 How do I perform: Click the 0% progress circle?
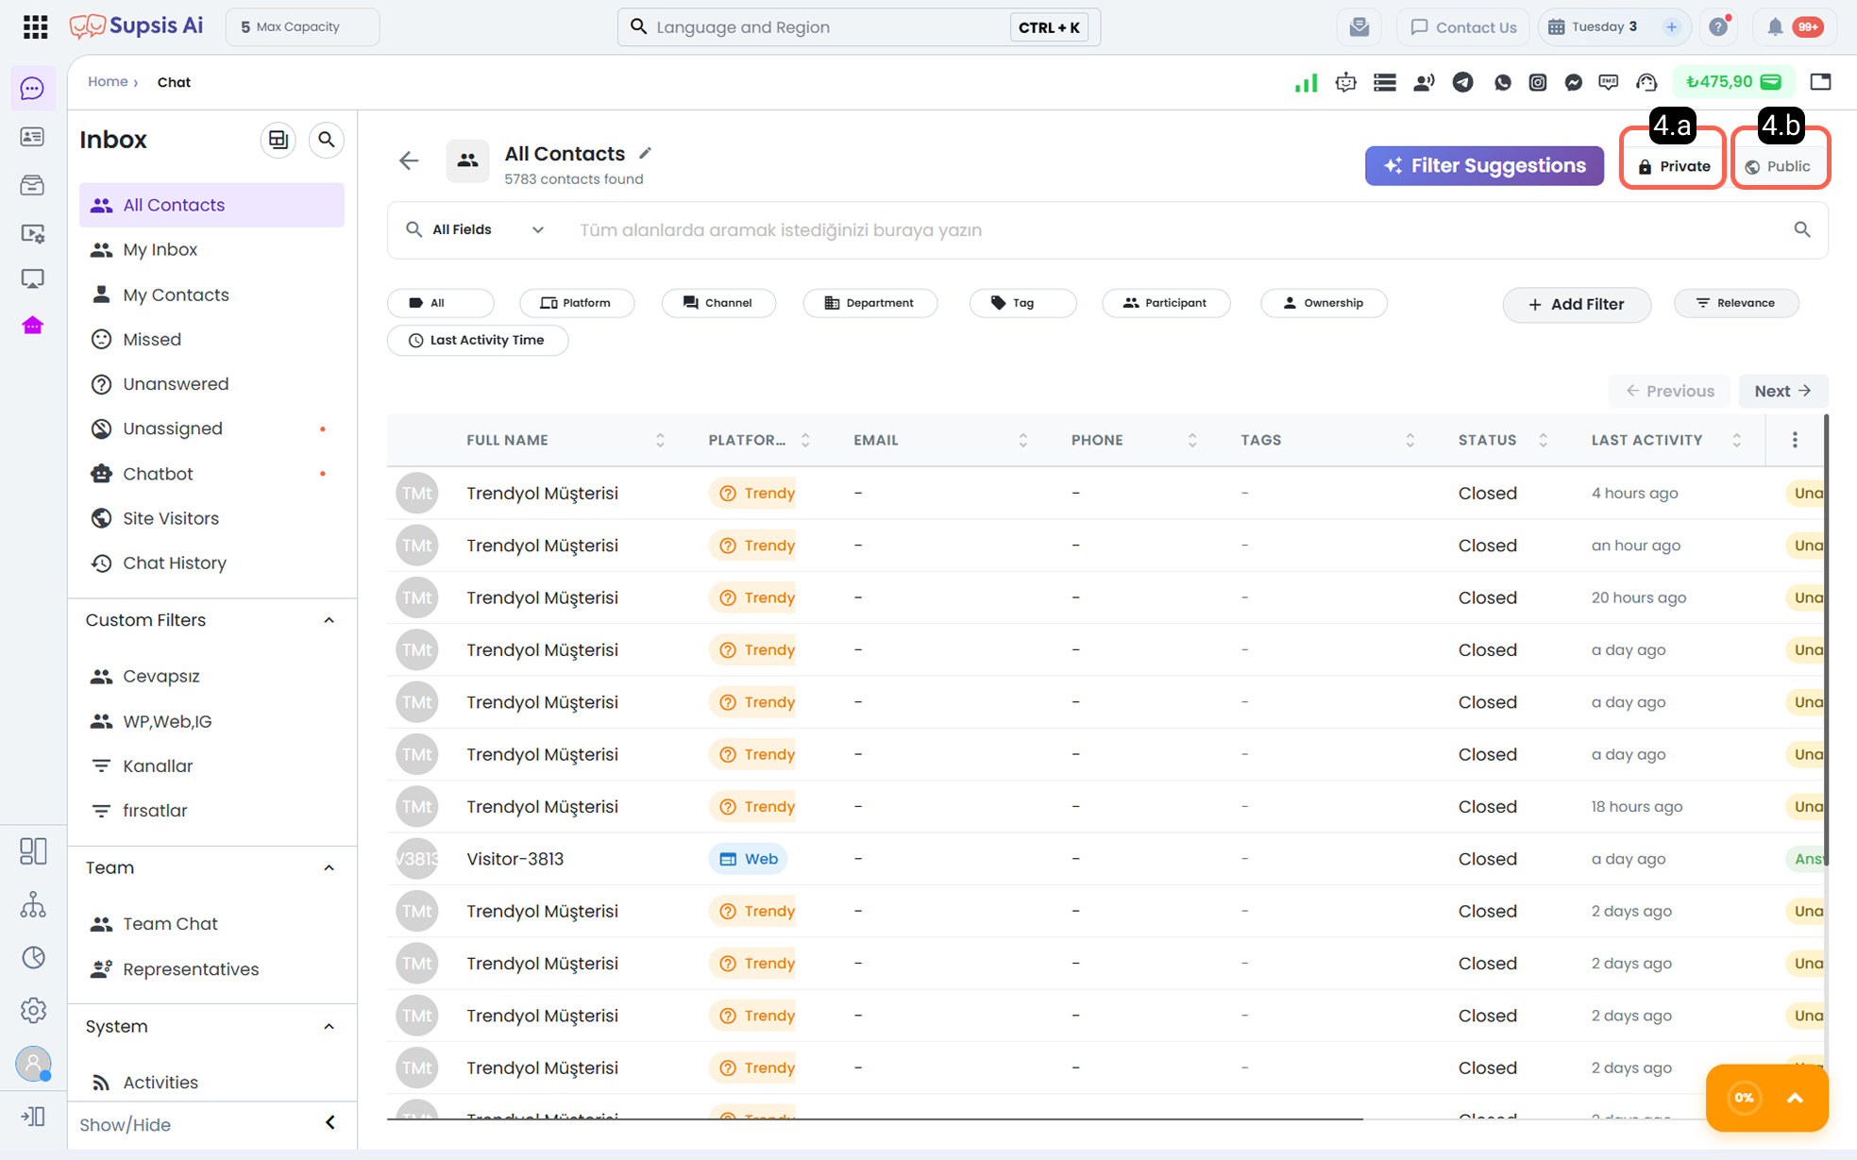click(x=1744, y=1098)
